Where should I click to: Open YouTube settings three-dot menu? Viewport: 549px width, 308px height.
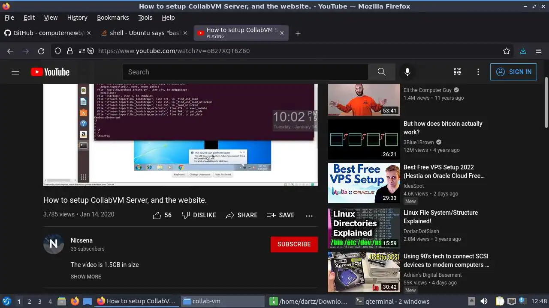click(478, 72)
